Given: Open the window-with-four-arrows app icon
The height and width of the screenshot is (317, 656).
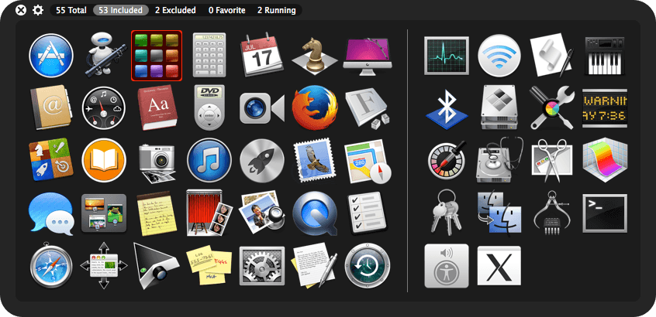Looking at the screenshot, I should (x=104, y=265).
